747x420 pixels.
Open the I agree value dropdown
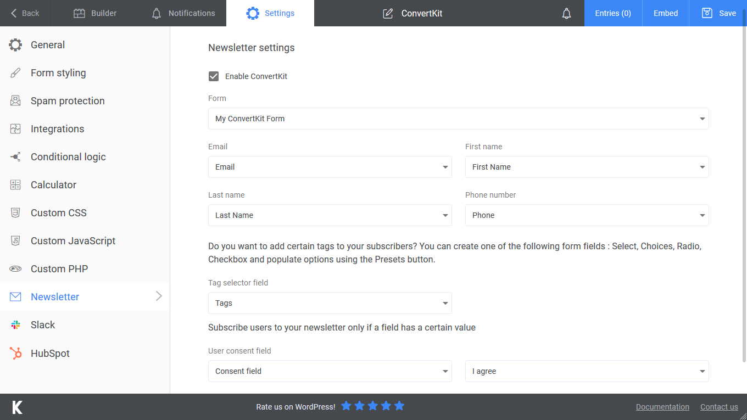click(587, 371)
